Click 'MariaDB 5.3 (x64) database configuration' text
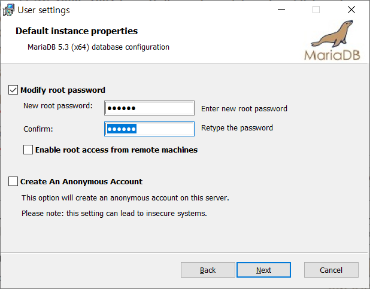Screen dimensions: 370x289 pos(98,47)
